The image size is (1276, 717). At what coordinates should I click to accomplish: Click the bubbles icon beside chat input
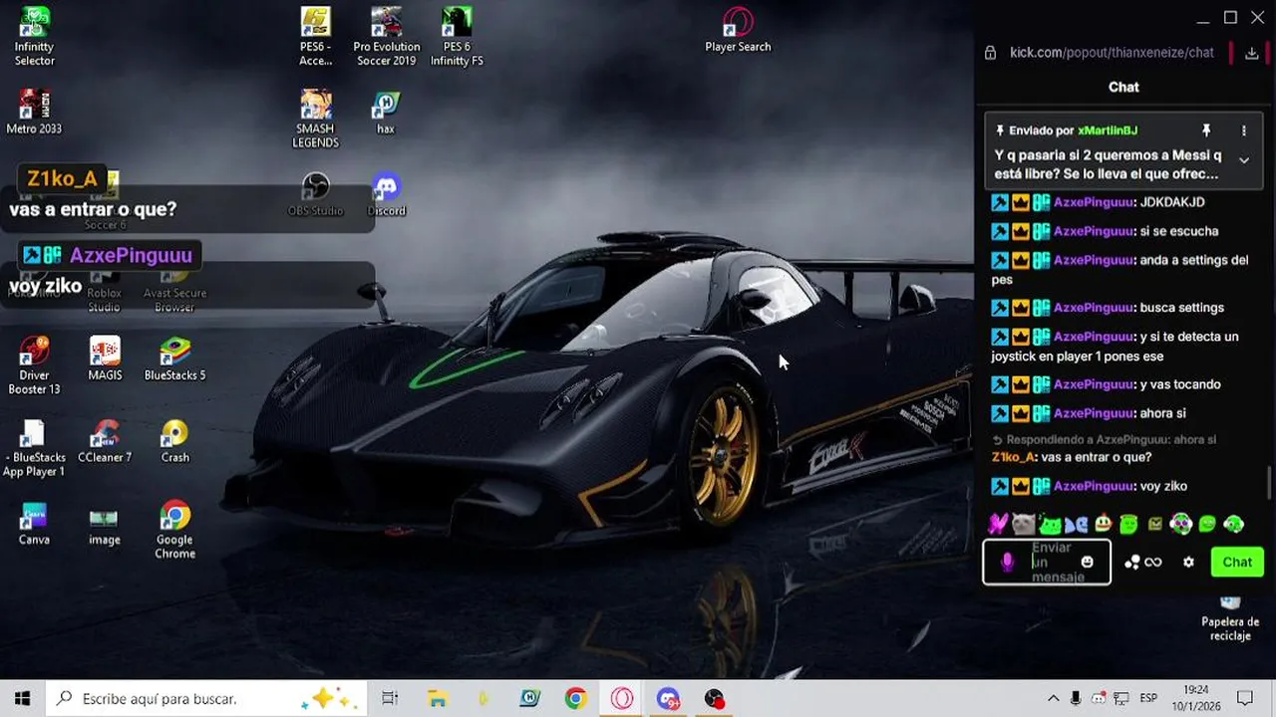[1131, 563]
